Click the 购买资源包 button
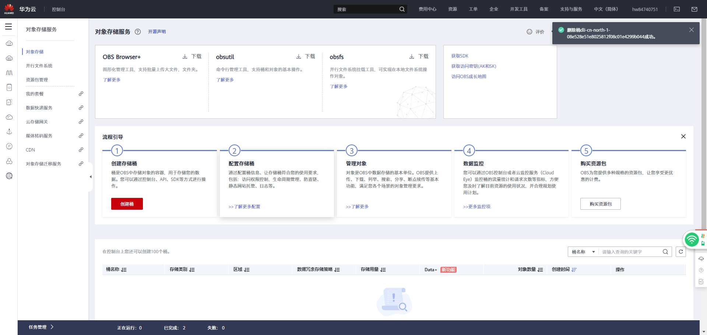Viewport: 707px width, 335px height. pos(601,204)
